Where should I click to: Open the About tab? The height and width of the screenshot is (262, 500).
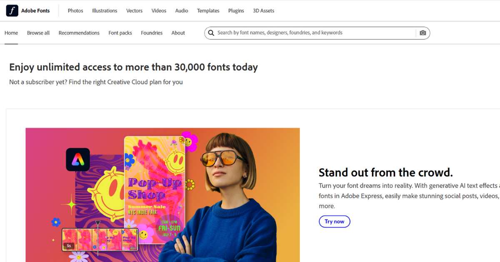pyautogui.click(x=178, y=33)
